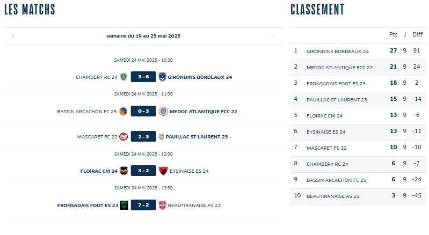
Task: Click the Mascaret FC 22 club badge
Action: (123, 136)
